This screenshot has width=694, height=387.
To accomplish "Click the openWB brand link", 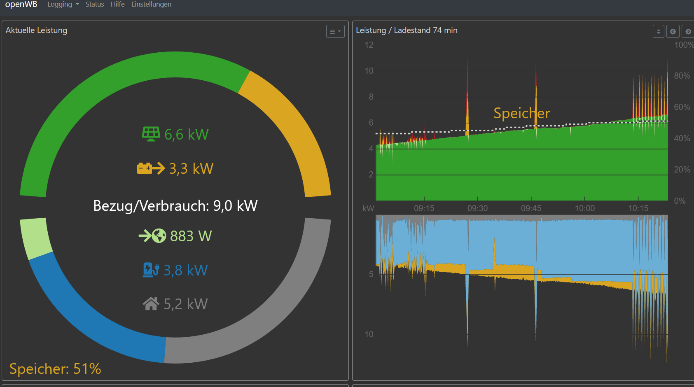I will pyautogui.click(x=21, y=5).
